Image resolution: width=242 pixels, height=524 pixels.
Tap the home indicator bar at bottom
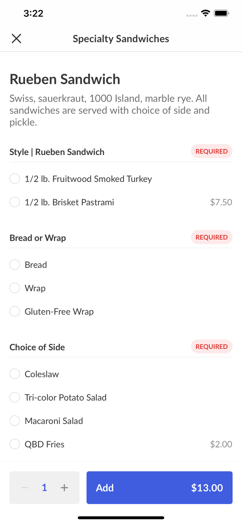pyautogui.click(x=121, y=518)
